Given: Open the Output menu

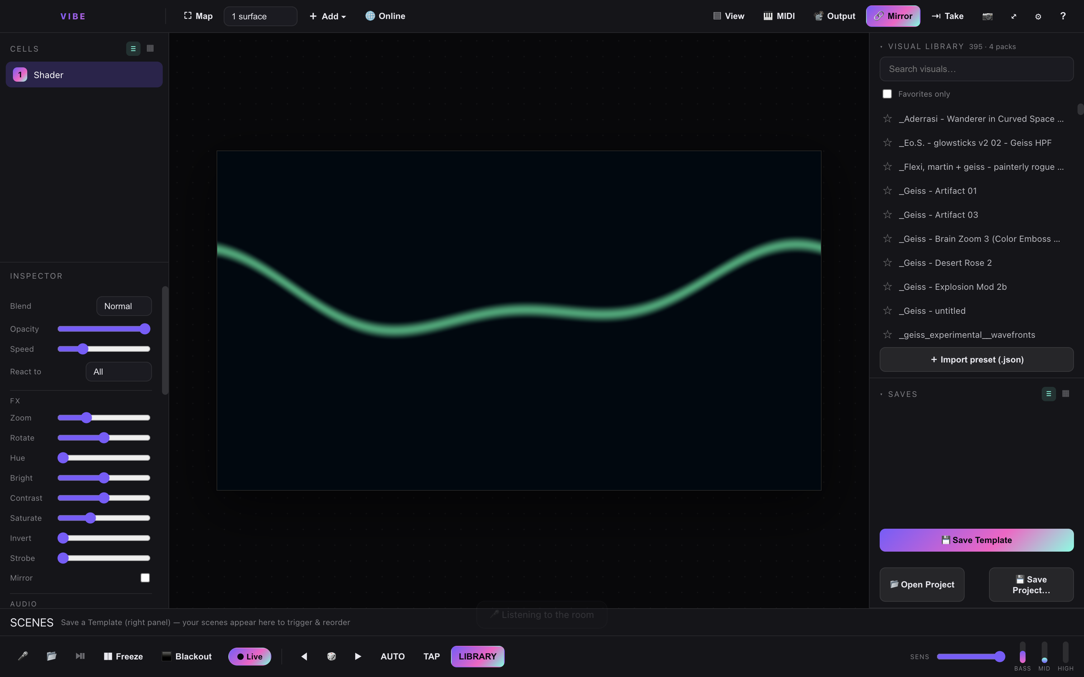Looking at the screenshot, I should (835, 16).
